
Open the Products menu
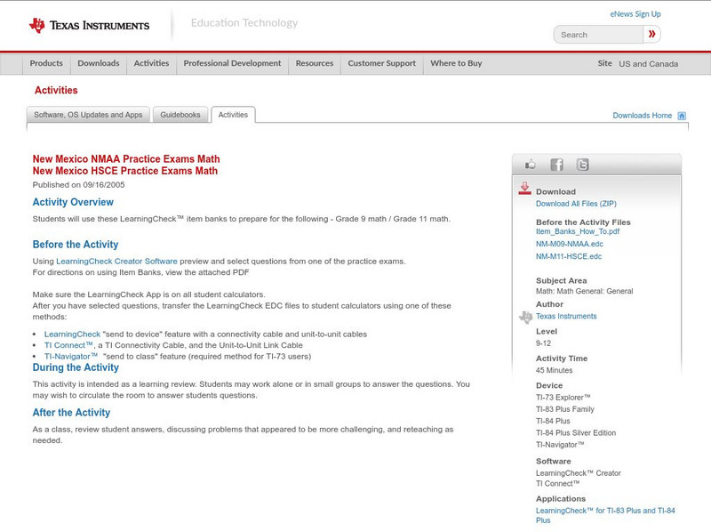click(x=46, y=63)
